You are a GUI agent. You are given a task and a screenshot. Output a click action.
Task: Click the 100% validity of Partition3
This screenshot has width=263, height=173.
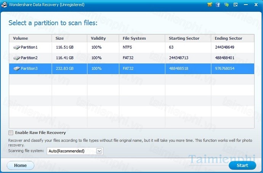click(x=96, y=68)
